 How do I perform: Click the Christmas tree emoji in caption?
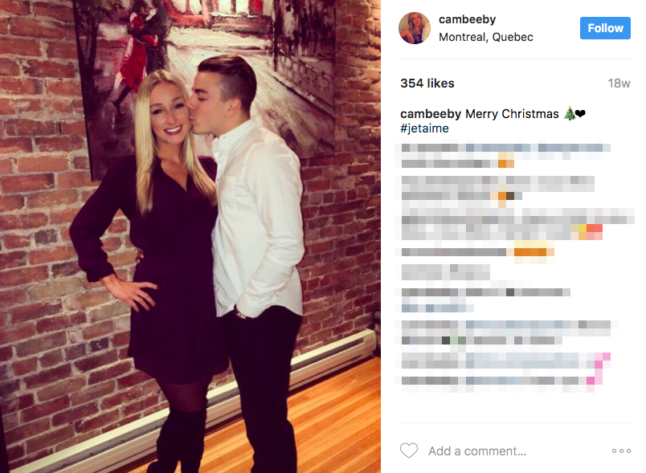(x=570, y=113)
